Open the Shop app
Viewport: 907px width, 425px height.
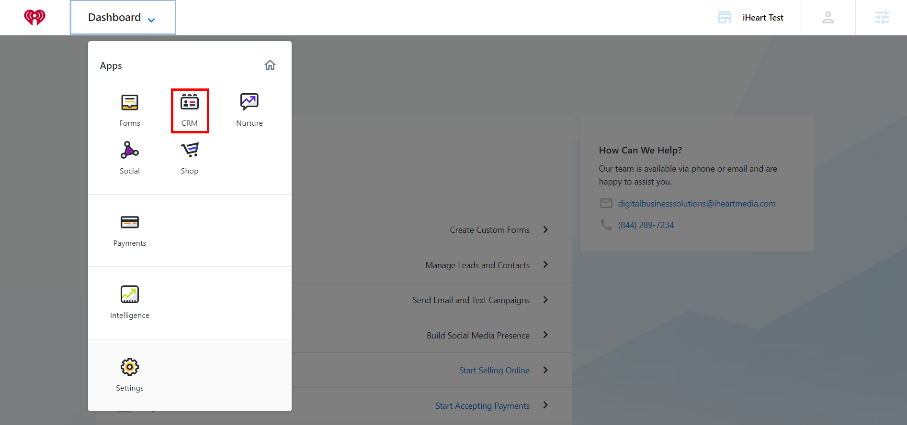190,158
